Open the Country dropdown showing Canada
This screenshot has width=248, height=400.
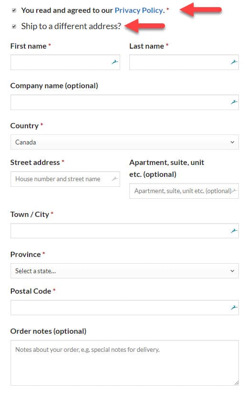[x=124, y=142]
